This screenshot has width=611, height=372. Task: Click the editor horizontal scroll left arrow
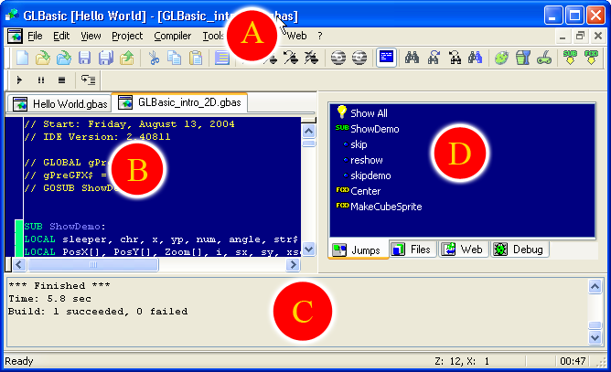pos(18,265)
